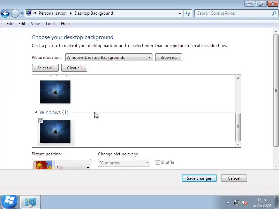Open the 30 minutes interval dropdown
The height and width of the screenshot is (209, 279).
(x=124, y=163)
